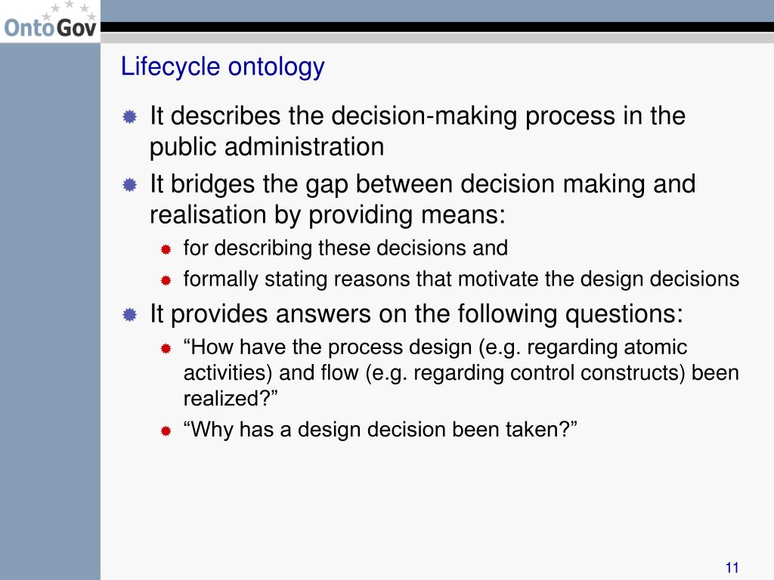
Task: Click slide number 11
Action: [732, 568]
